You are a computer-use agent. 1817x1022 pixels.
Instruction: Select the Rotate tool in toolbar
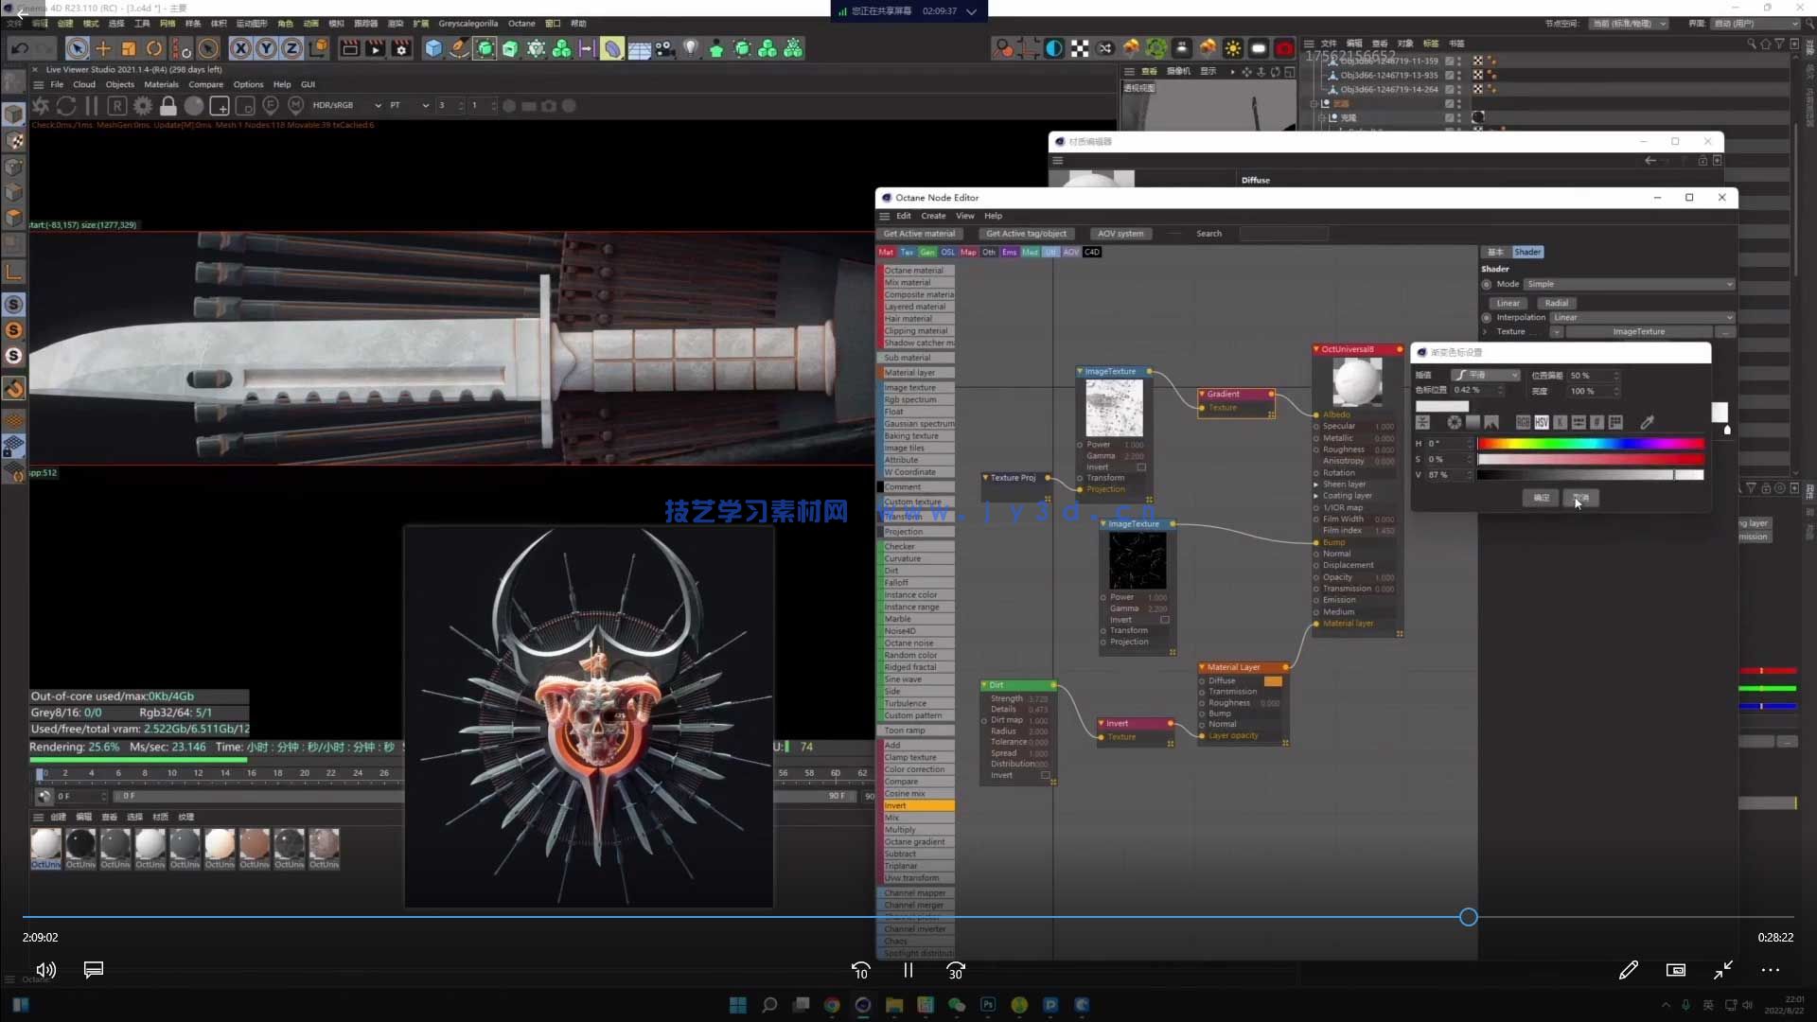click(x=154, y=48)
